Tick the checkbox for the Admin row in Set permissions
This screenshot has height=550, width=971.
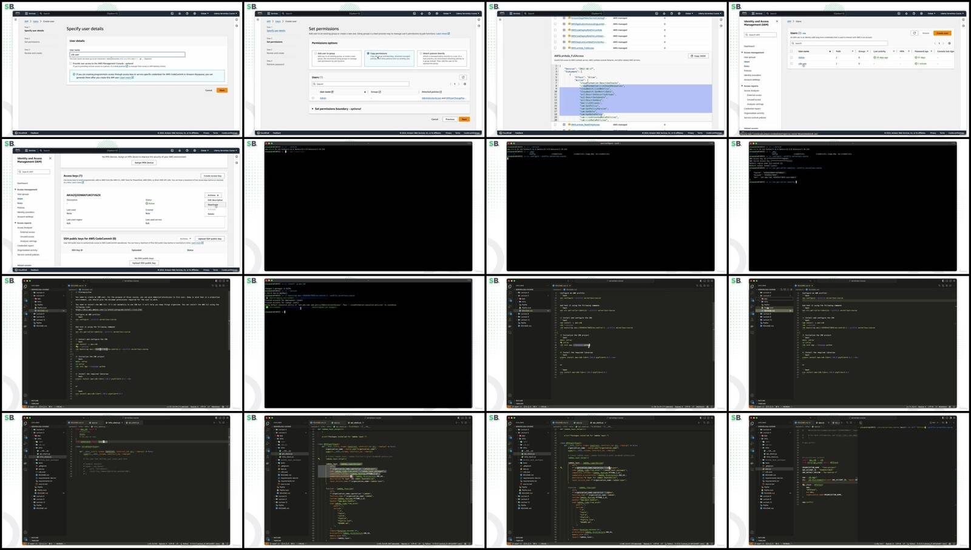pos(313,98)
